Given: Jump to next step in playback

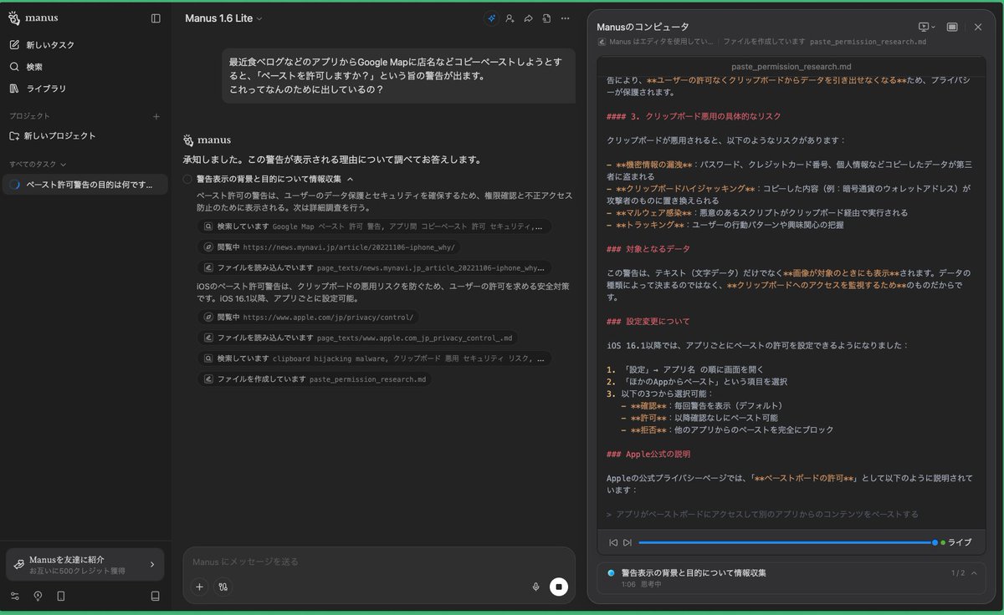Looking at the screenshot, I should pos(627,542).
